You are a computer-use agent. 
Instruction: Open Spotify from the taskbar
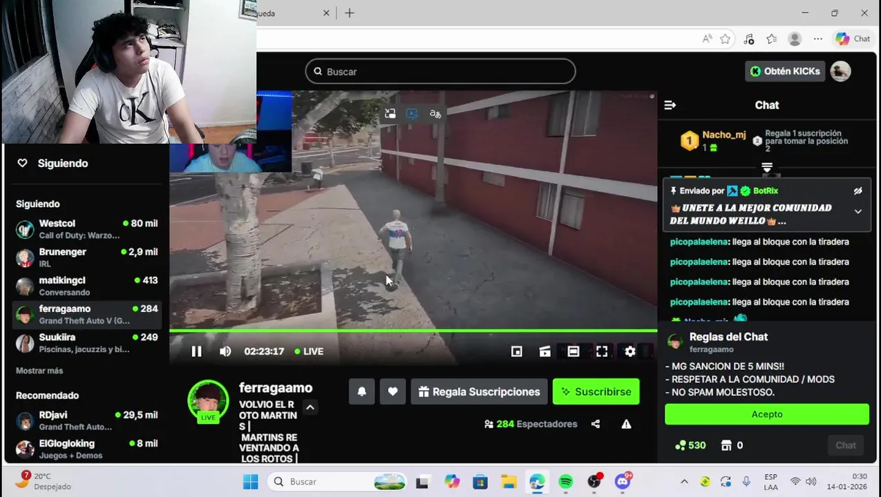pos(566,482)
